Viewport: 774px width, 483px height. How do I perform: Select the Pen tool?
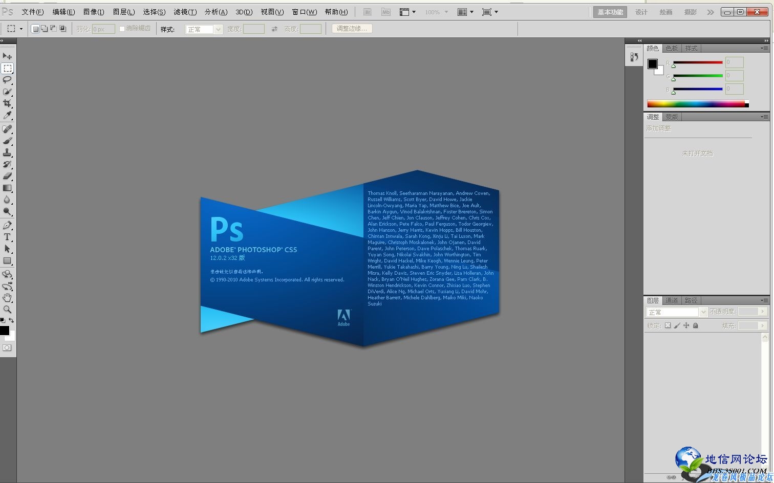[x=7, y=225]
